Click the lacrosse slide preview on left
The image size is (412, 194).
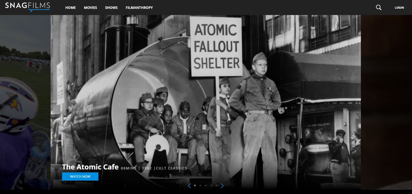[25, 102]
